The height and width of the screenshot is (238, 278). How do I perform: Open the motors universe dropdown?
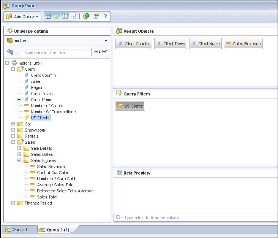[x=106, y=41]
